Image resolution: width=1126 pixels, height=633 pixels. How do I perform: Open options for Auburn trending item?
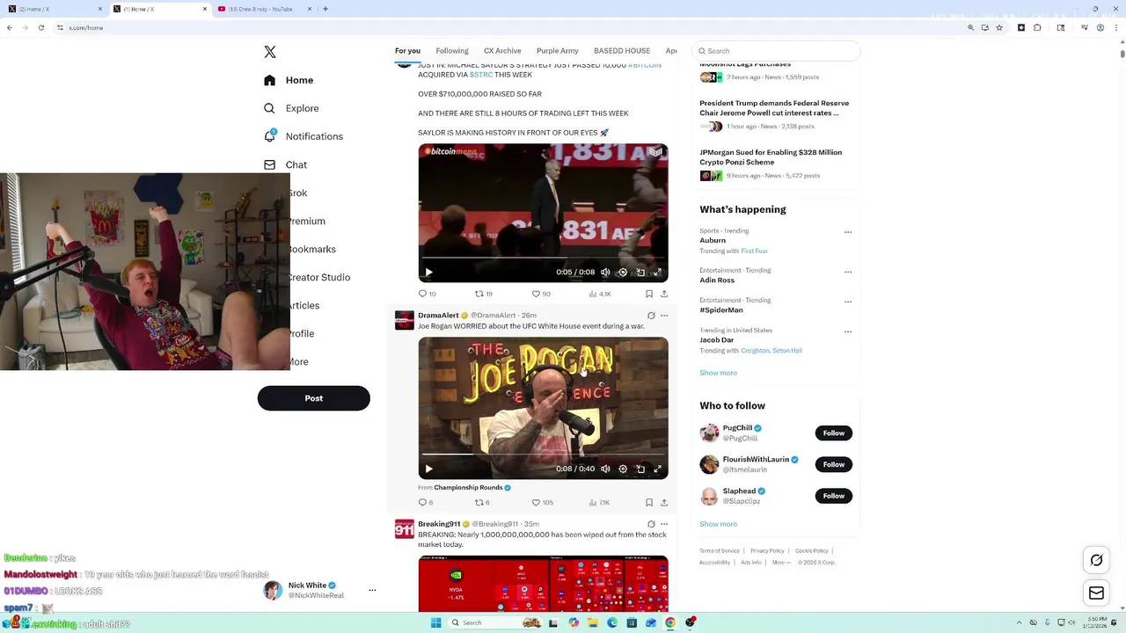click(848, 232)
